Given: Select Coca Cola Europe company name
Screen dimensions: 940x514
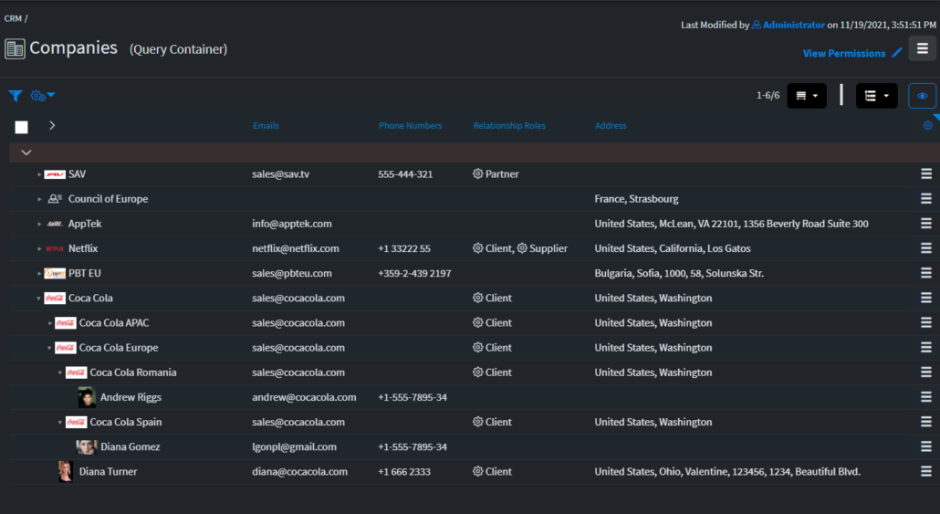Looking at the screenshot, I should [x=119, y=347].
